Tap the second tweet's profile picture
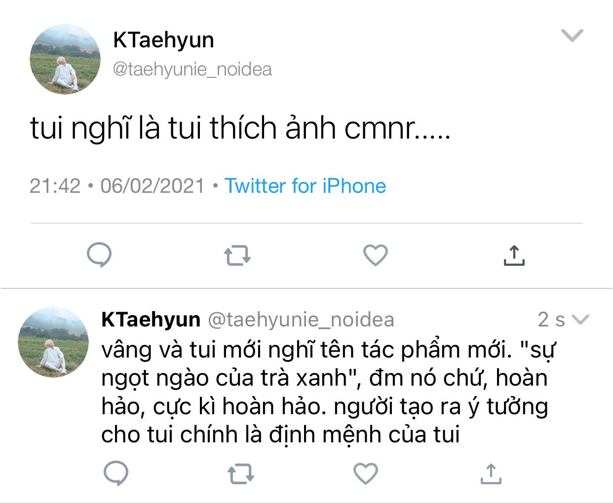Viewport: 613px width, 503px height. (53, 342)
